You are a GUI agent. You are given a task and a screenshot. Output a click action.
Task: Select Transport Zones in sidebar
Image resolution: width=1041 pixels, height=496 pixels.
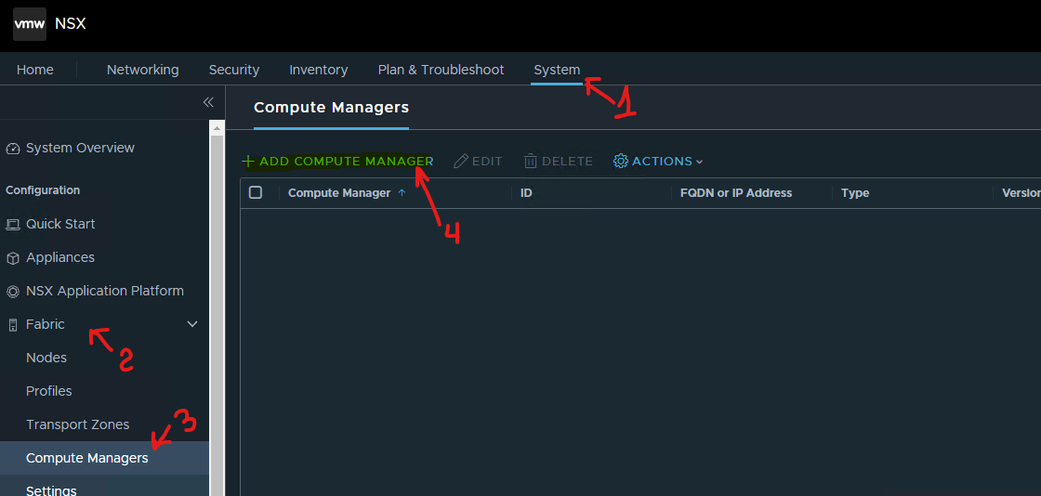77,424
